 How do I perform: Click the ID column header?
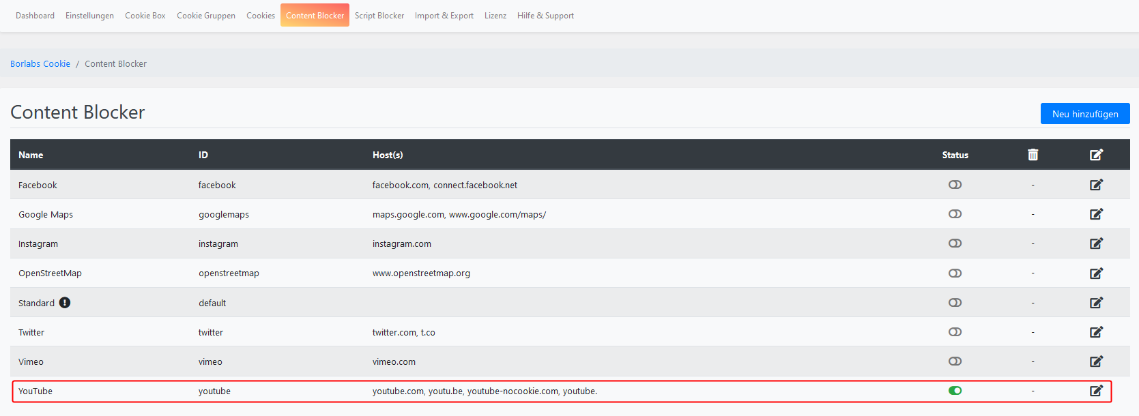[x=203, y=155]
